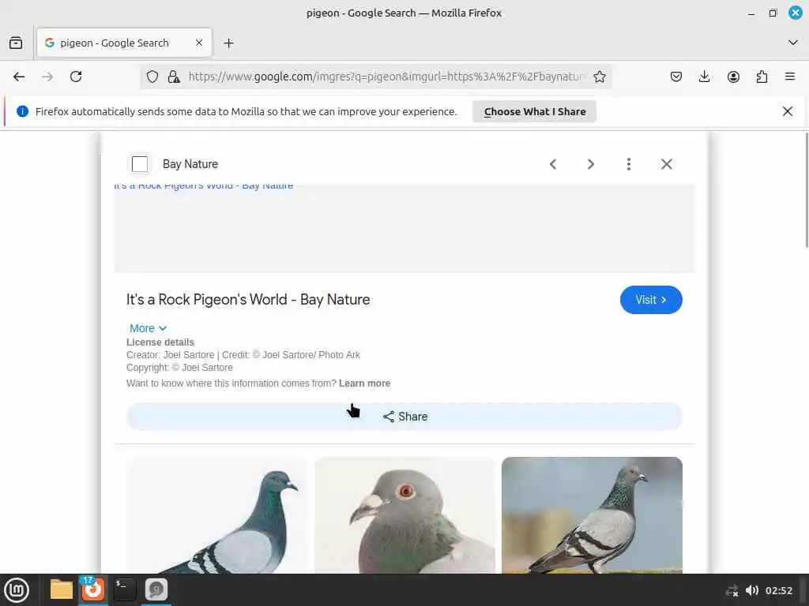Open the Firefox downloads panel
The image size is (809, 606).
point(704,77)
